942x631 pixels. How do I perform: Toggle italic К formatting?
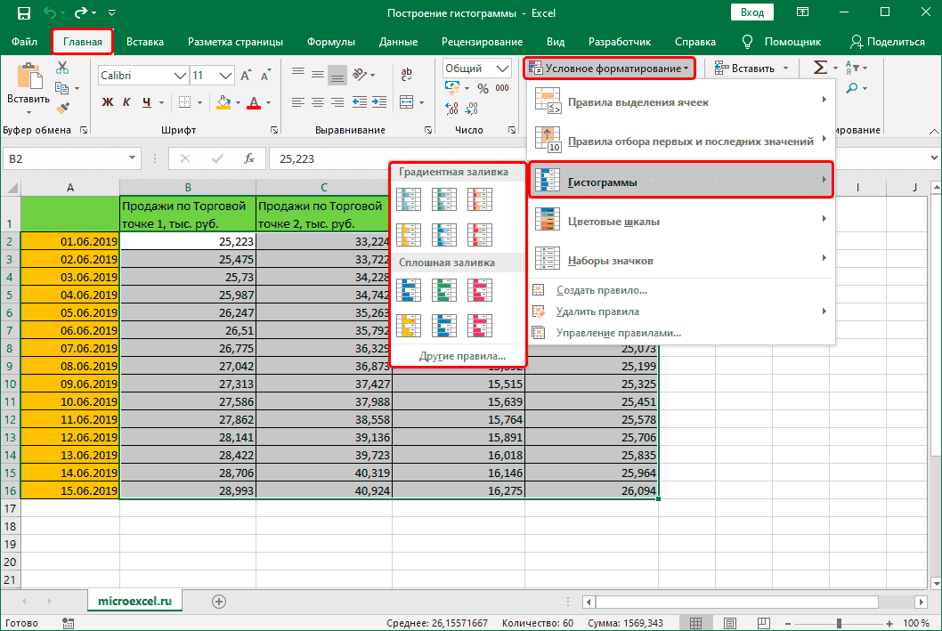coord(127,102)
